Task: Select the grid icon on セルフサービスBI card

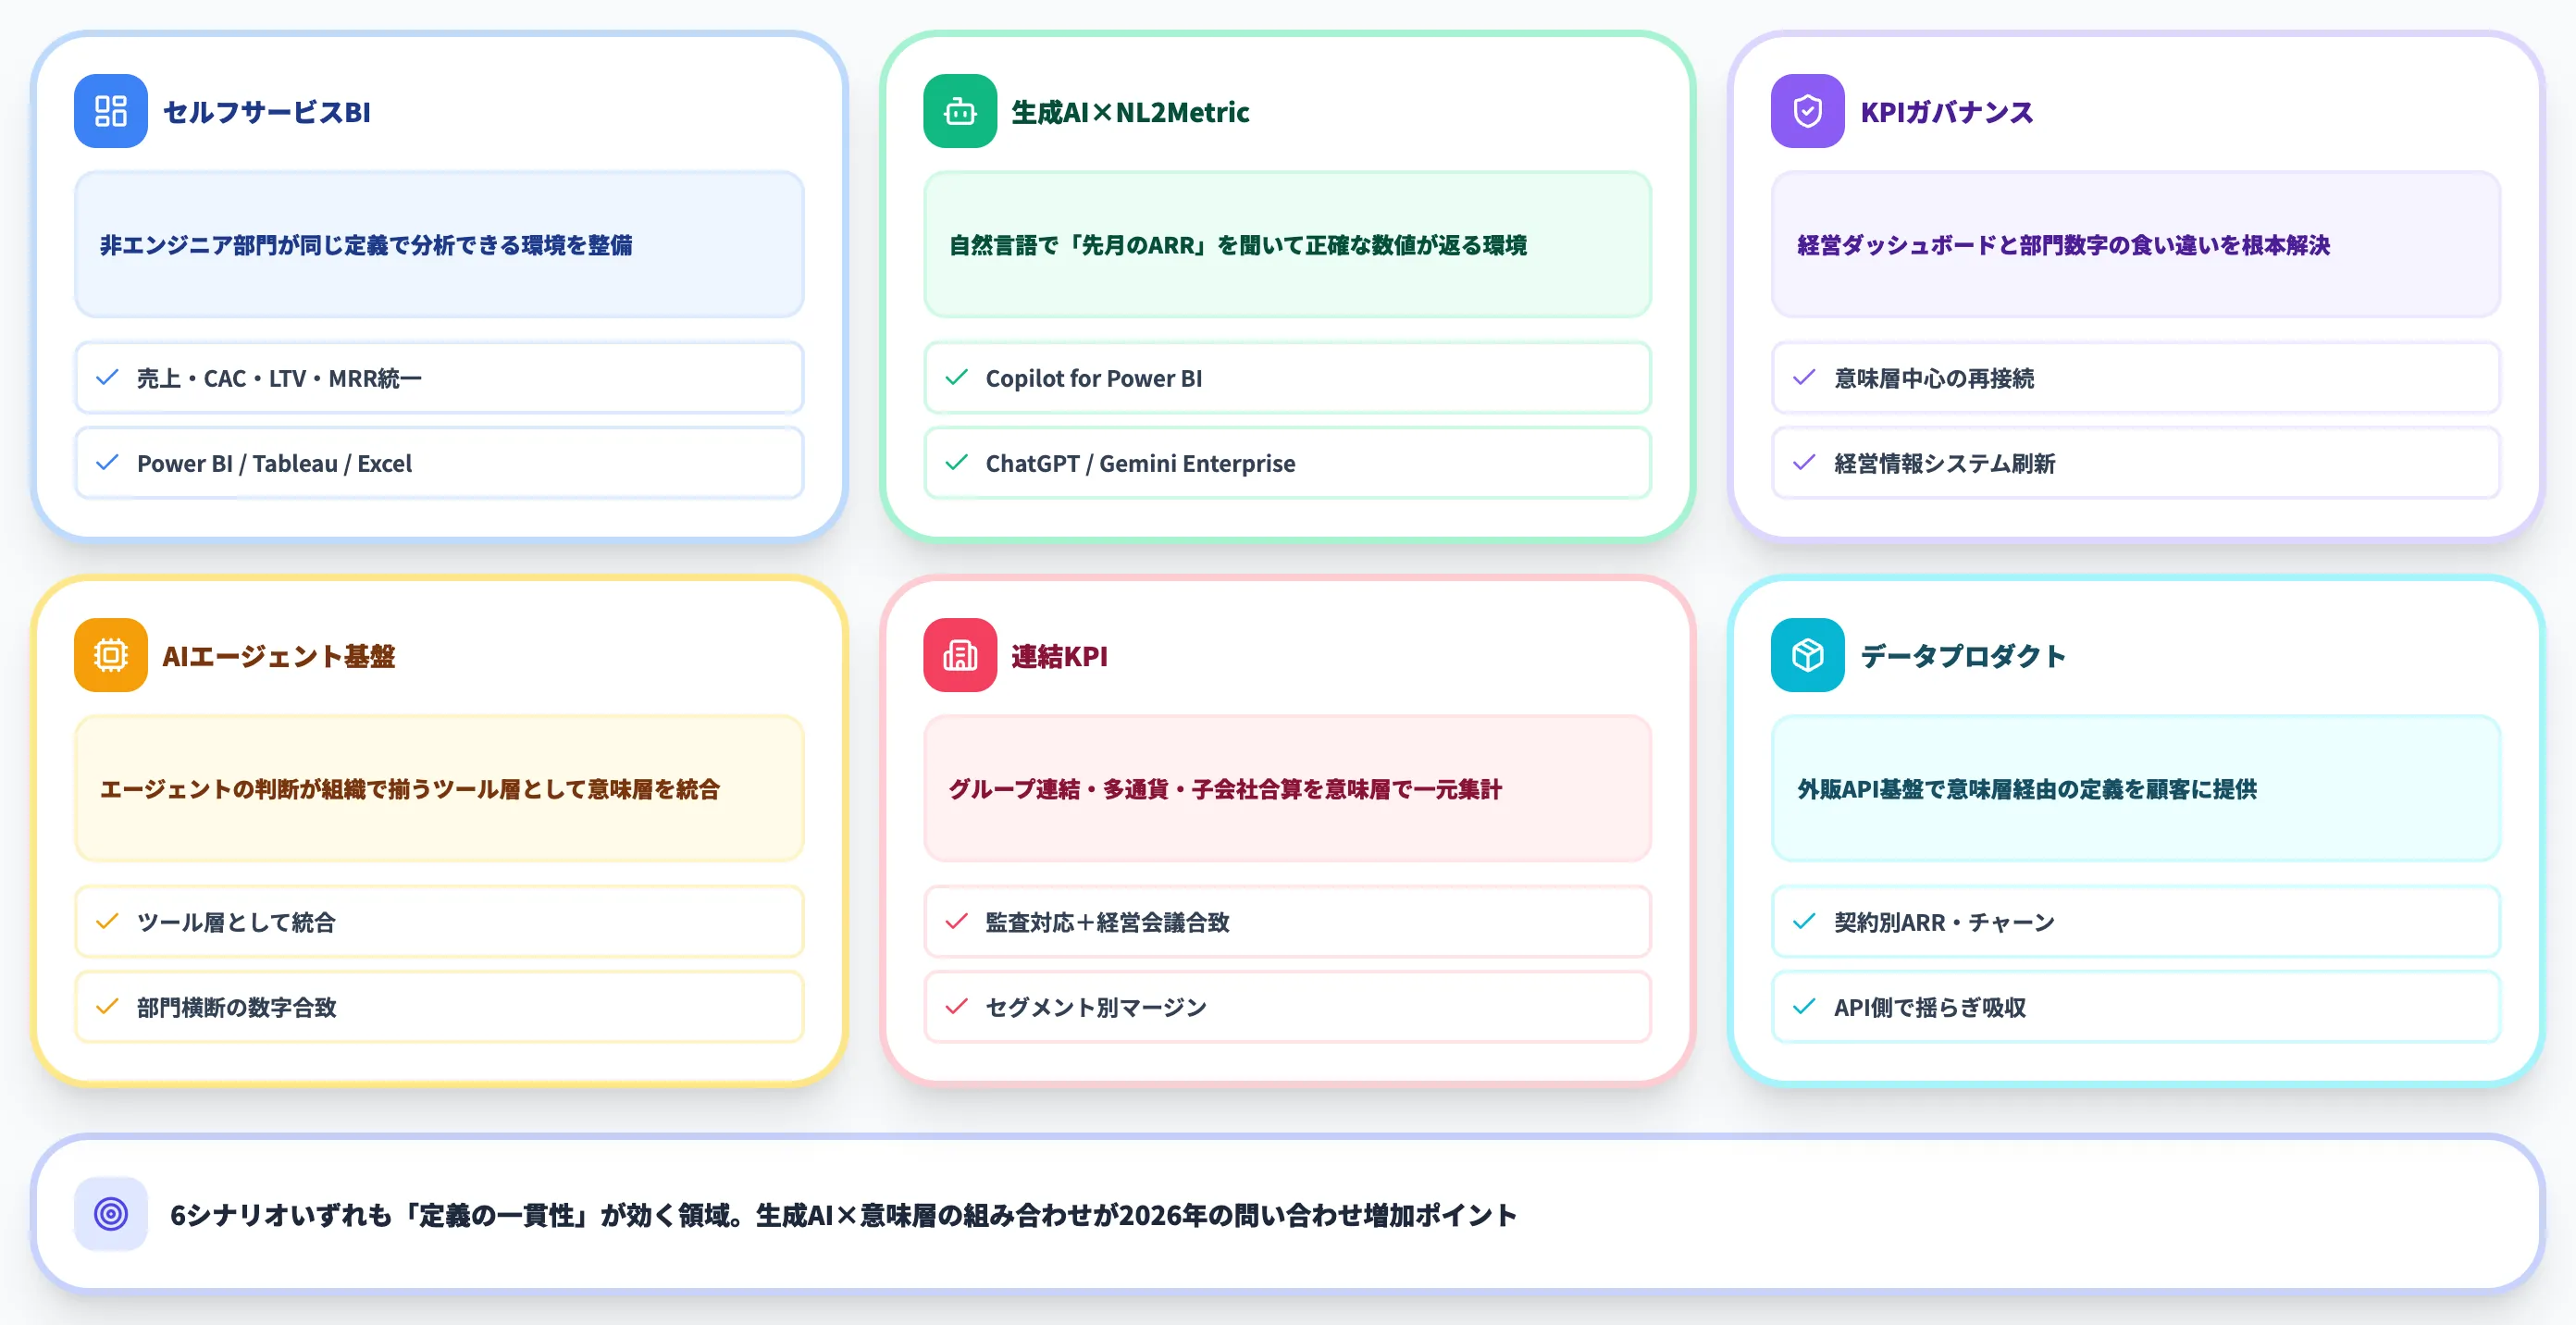Action: pos(110,112)
